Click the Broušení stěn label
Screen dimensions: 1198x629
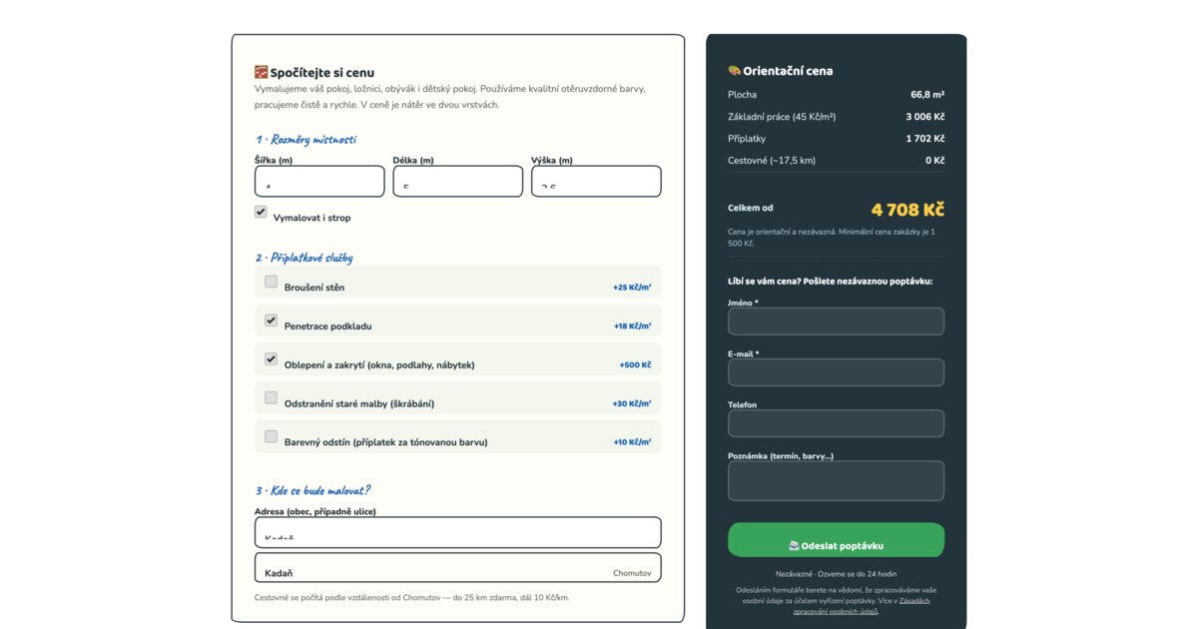point(314,288)
